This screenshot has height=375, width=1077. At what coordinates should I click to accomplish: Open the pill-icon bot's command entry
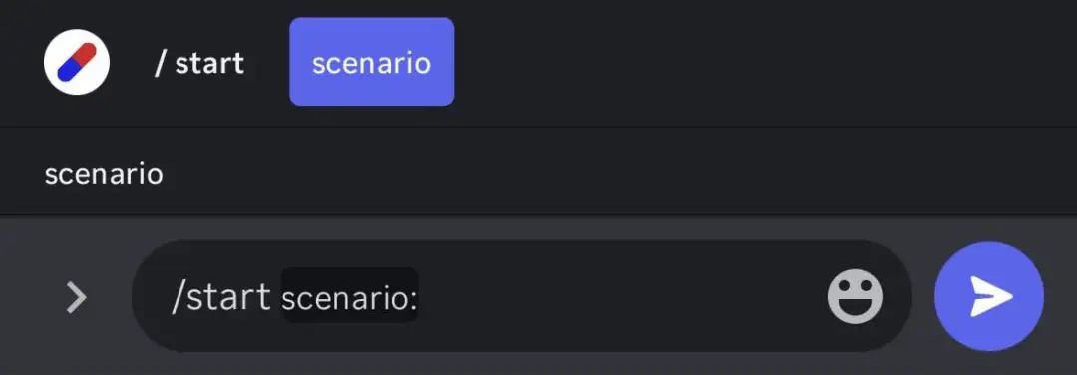coord(199,63)
